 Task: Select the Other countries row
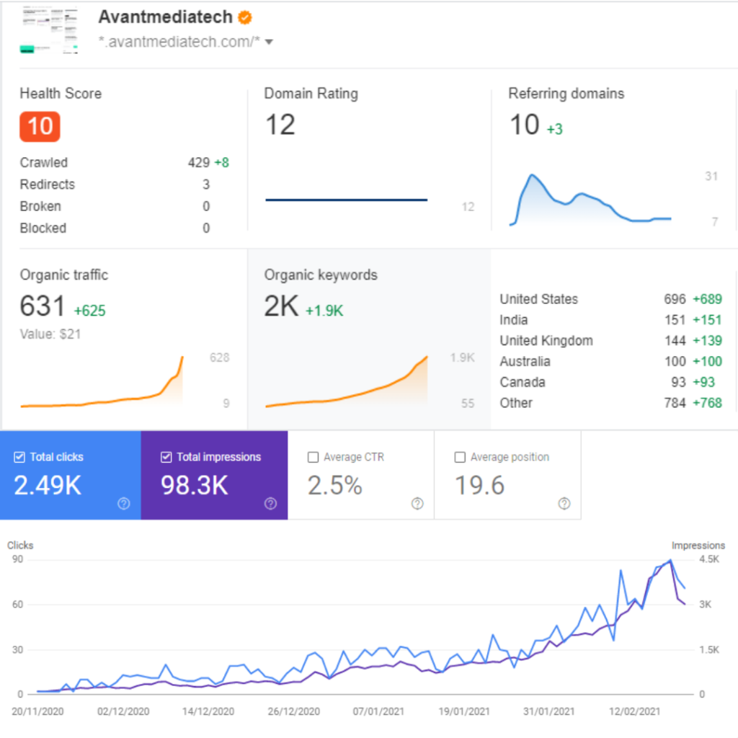(610, 403)
